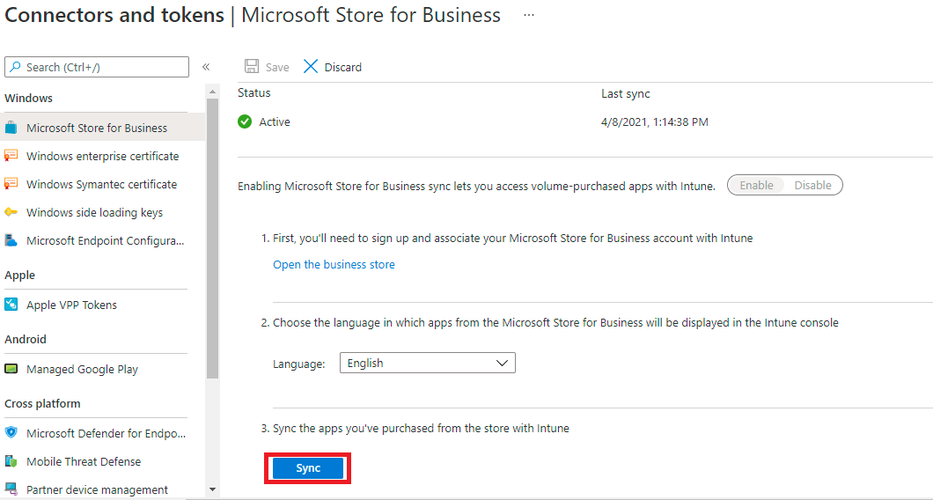Click the blue Sync button

click(x=308, y=467)
